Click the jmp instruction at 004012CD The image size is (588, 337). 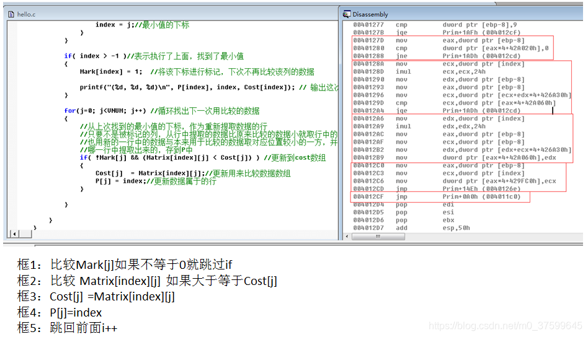tap(437, 189)
